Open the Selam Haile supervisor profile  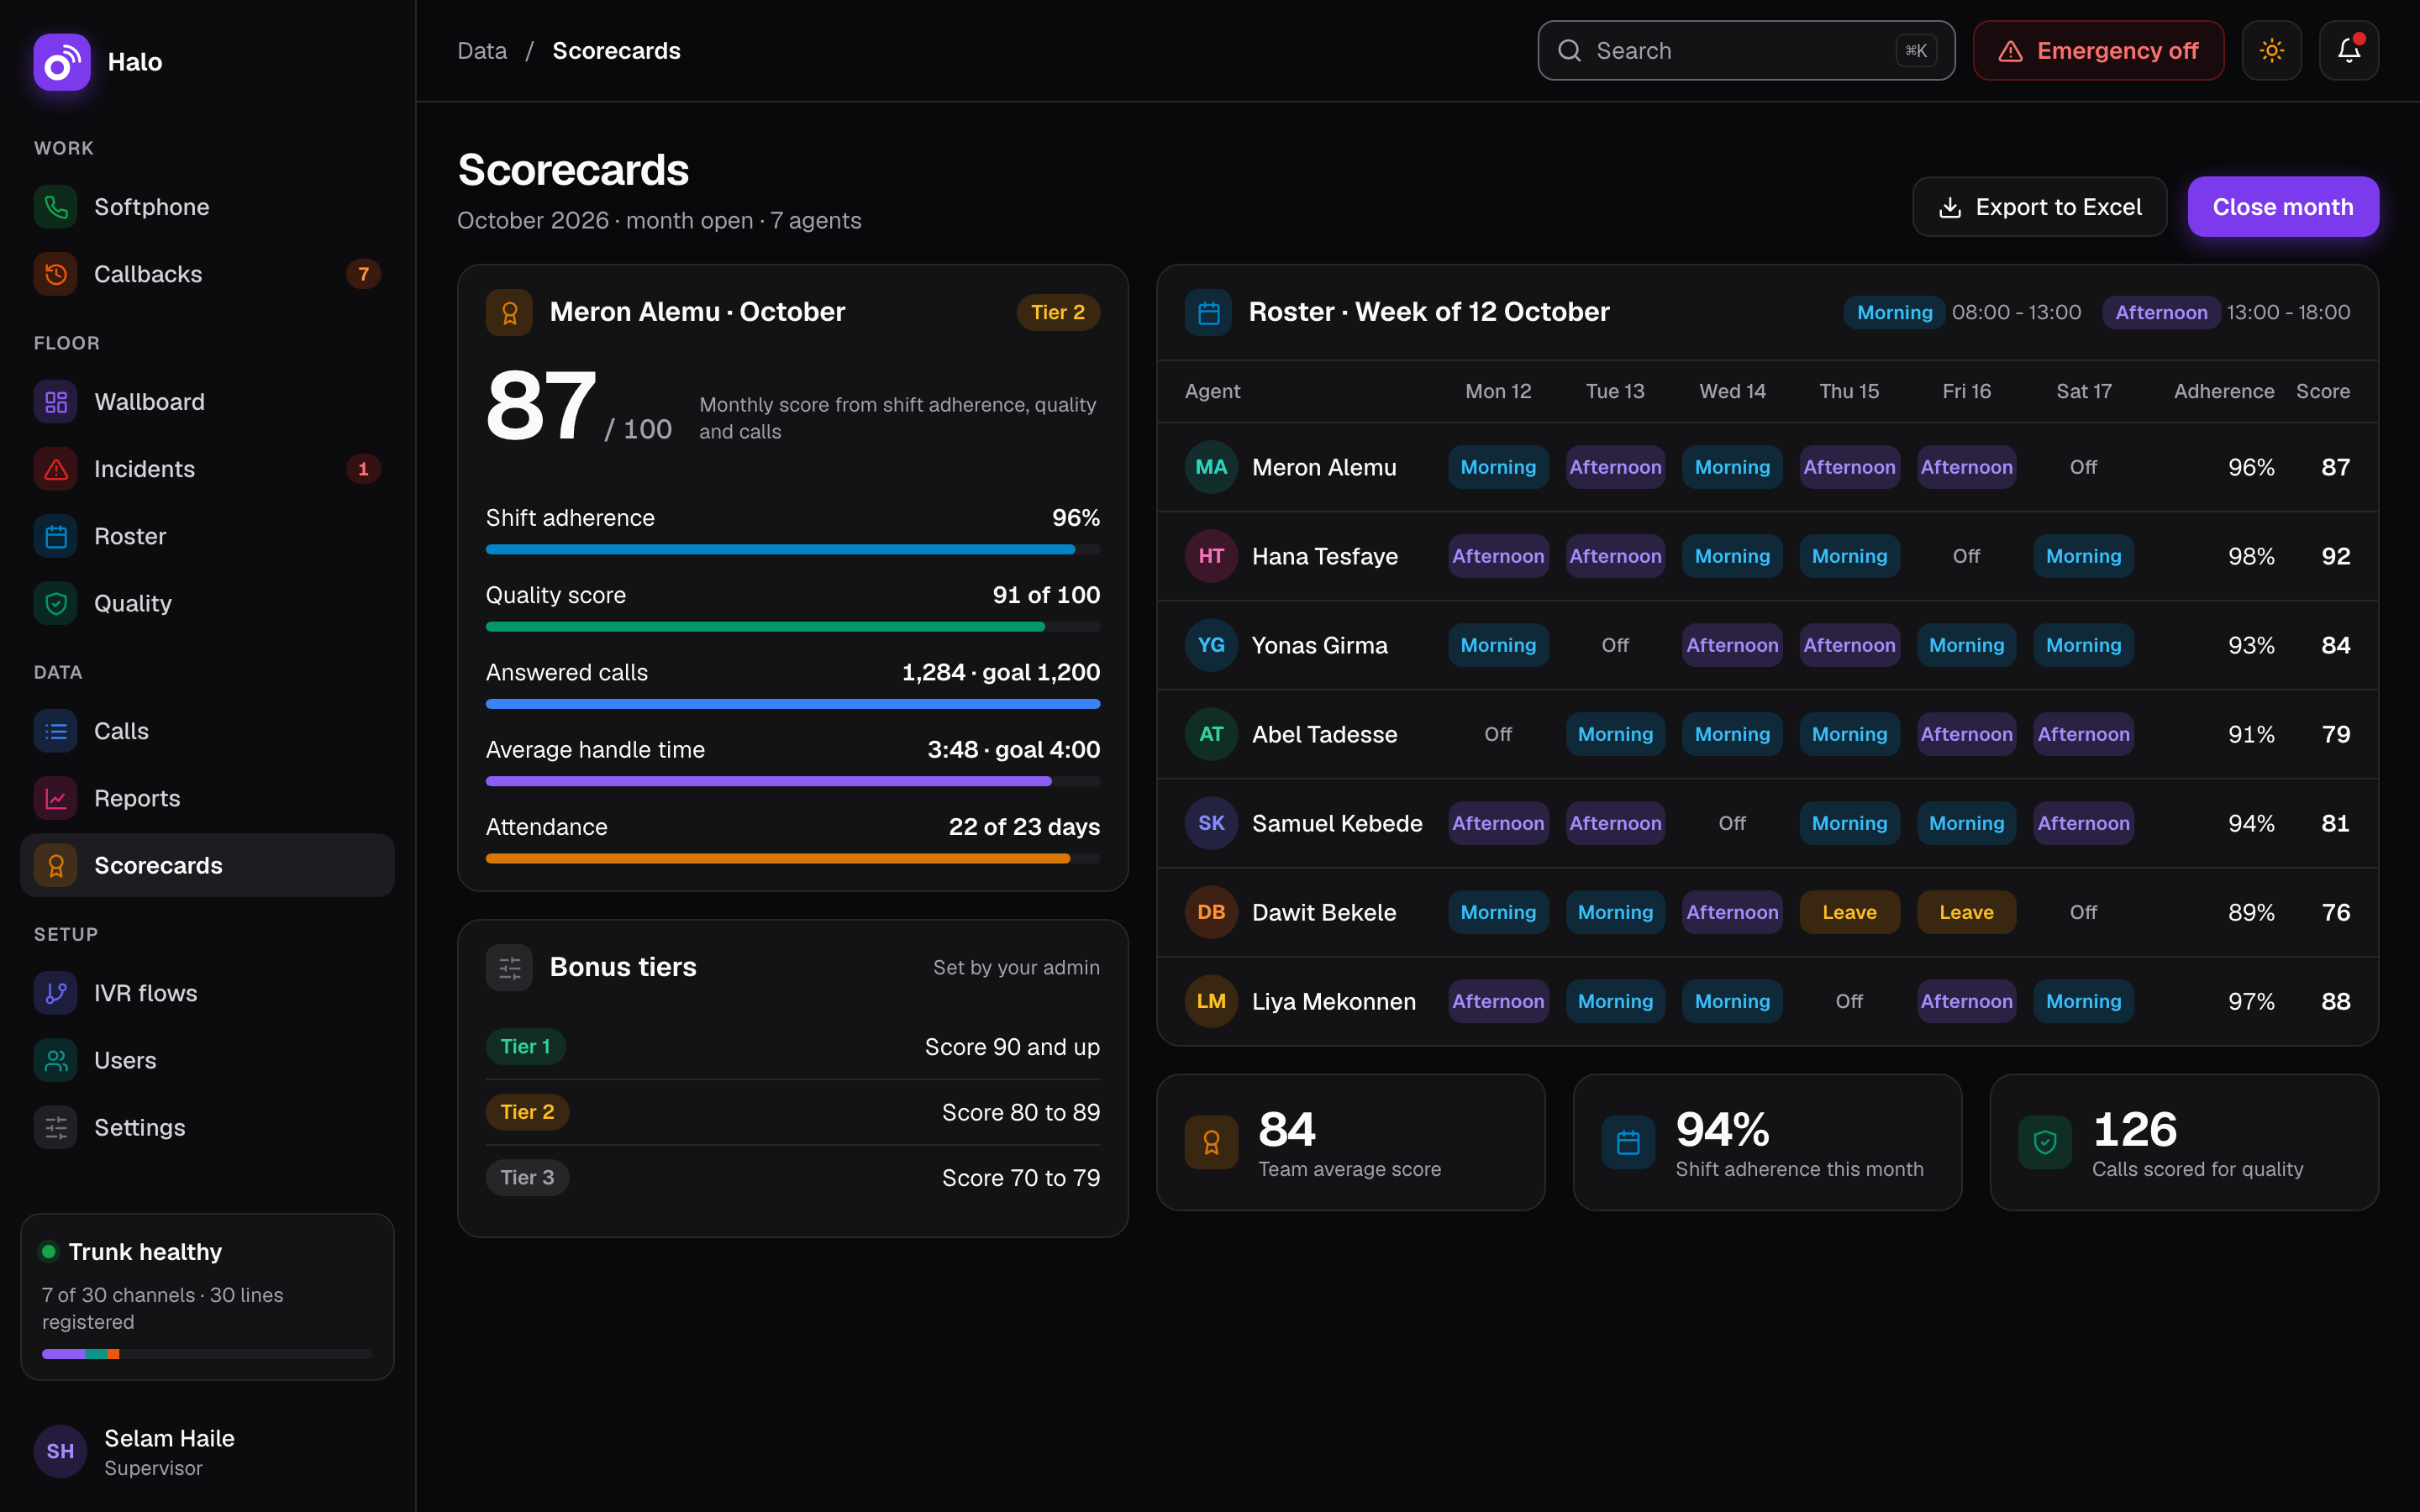(x=207, y=1451)
